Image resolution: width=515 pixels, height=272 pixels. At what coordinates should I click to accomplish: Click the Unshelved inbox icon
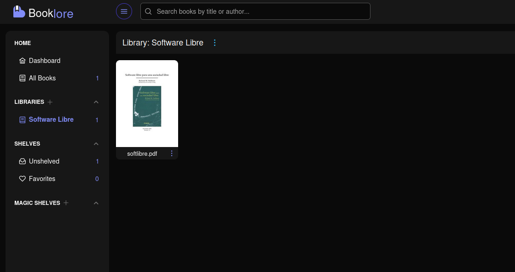22,161
